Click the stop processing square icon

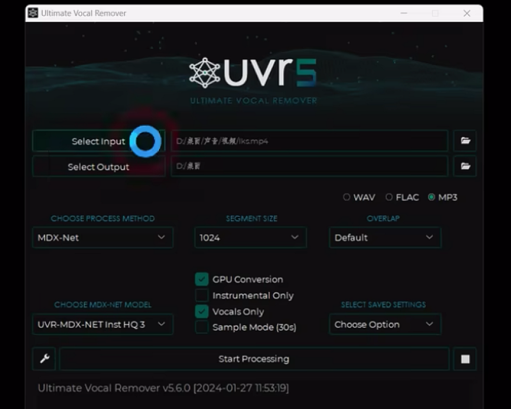[x=465, y=359]
